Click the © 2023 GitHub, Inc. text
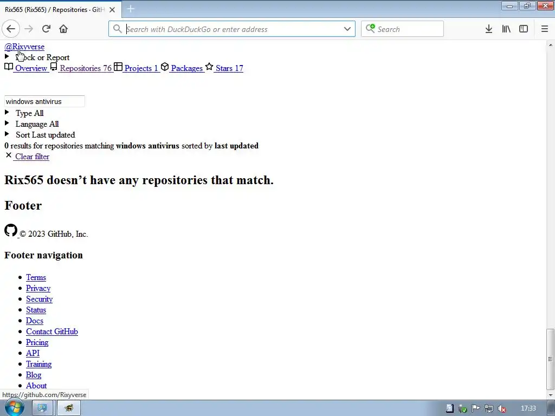 (x=54, y=234)
